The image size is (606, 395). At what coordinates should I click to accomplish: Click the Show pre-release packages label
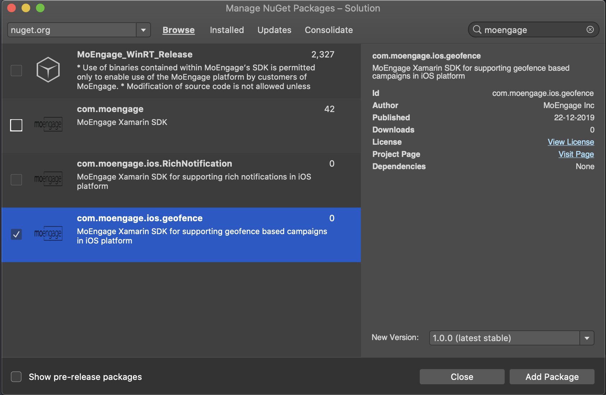(x=85, y=377)
